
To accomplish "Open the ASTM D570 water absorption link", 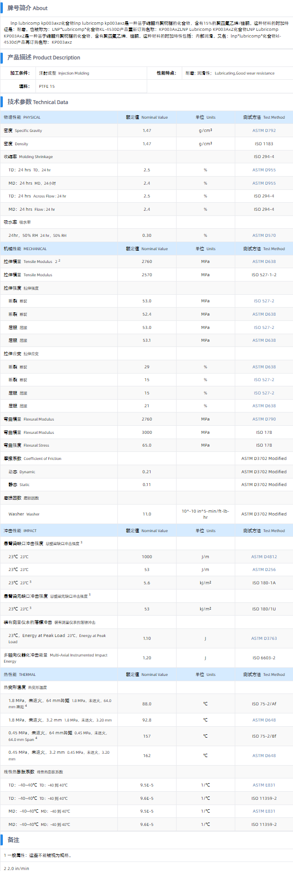I will point(264,235).
